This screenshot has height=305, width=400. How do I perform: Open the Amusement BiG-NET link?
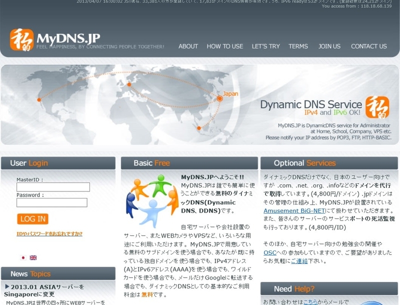[x=294, y=211]
